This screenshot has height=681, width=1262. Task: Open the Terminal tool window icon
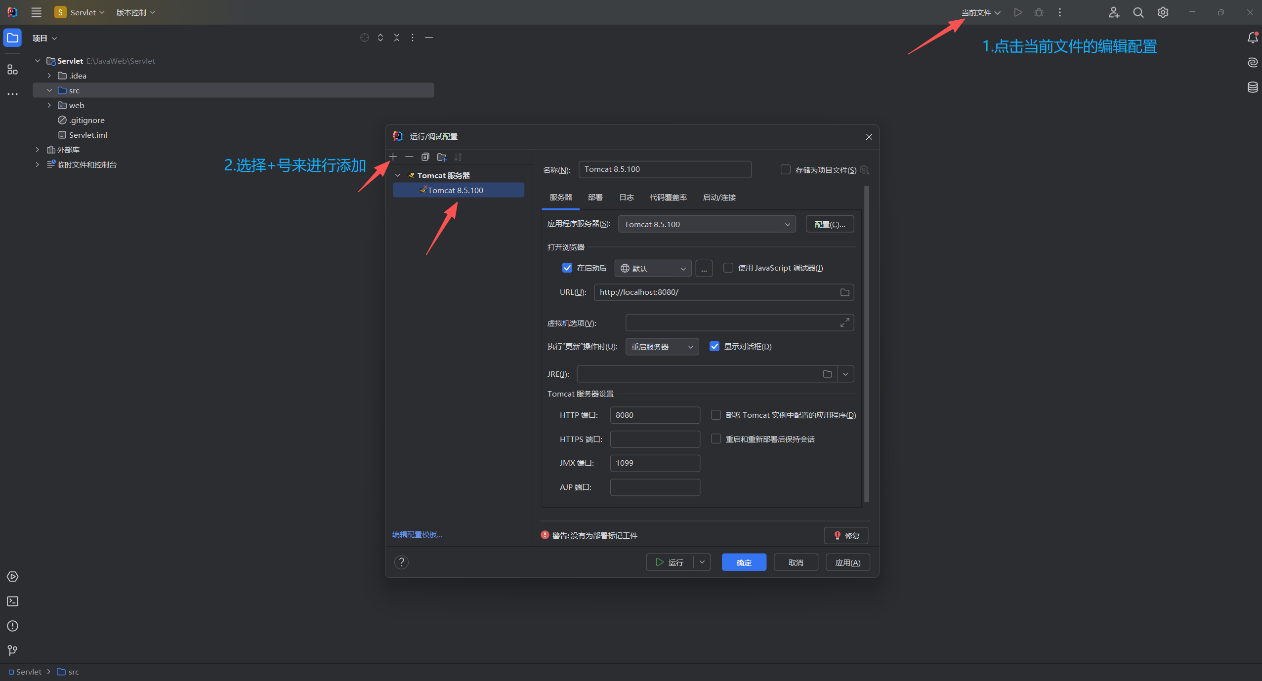(13, 601)
